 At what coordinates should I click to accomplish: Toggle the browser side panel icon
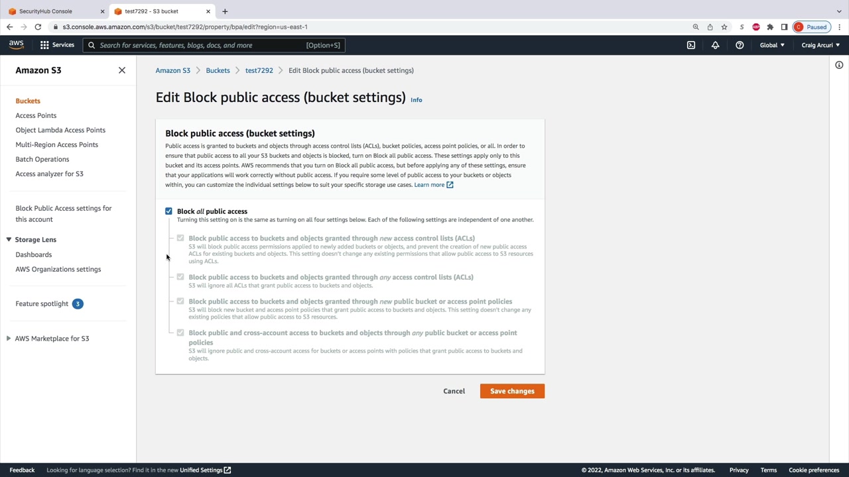784,27
